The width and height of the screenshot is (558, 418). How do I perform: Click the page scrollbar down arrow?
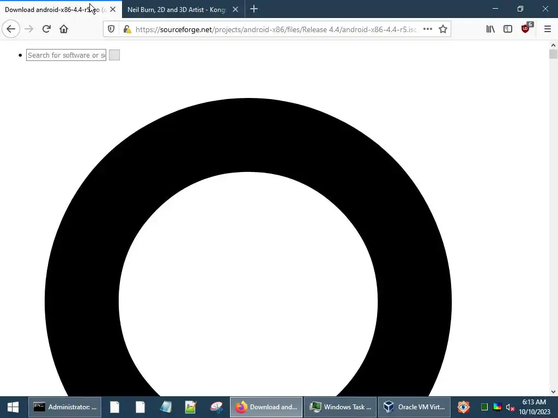[553, 392]
